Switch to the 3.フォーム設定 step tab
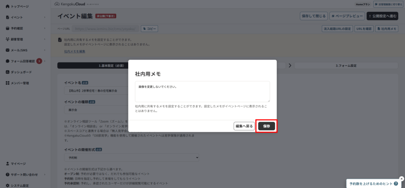 tap(346, 66)
